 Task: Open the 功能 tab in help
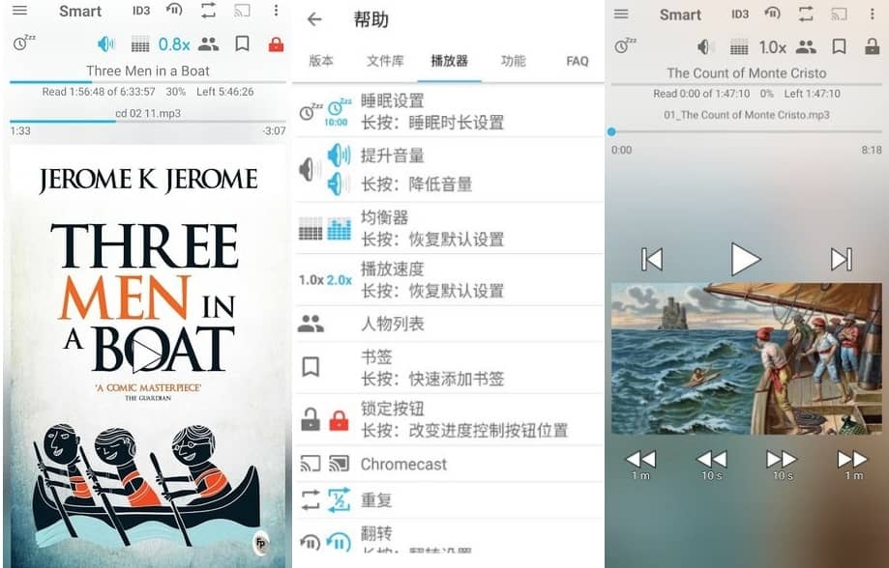pos(513,61)
